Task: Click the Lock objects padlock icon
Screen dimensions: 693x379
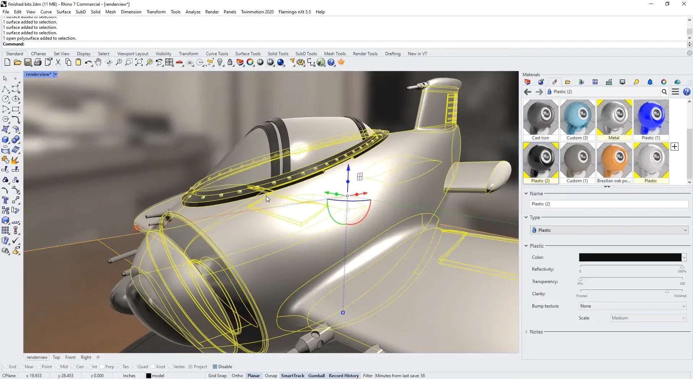Action: pyautogui.click(x=230, y=62)
